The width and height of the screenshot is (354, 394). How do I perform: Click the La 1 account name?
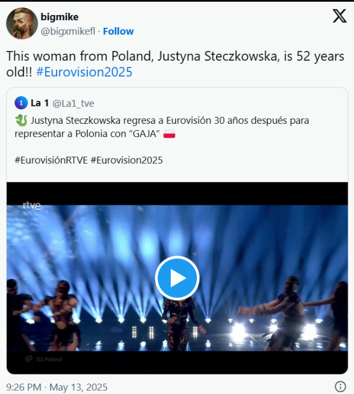coord(39,104)
